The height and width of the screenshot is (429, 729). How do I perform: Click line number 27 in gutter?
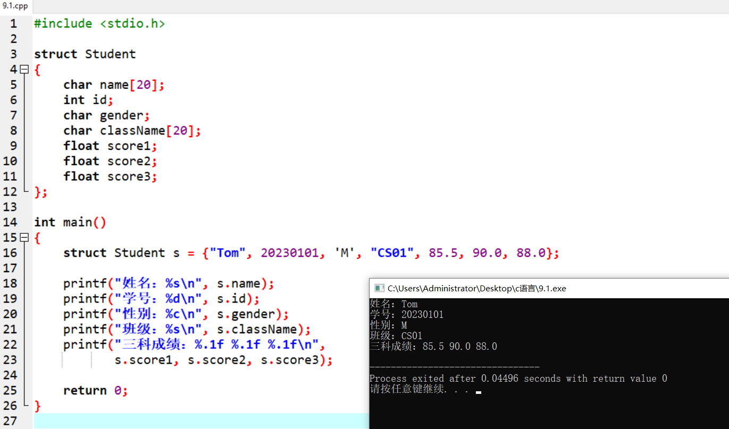coord(10,421)
